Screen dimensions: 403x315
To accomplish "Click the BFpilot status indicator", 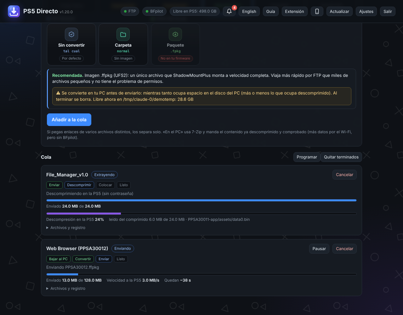I will (154, 11).
